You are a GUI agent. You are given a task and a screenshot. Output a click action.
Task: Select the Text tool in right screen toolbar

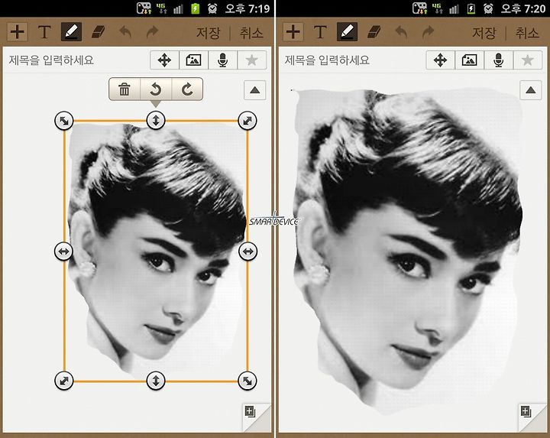coord(320,32)
